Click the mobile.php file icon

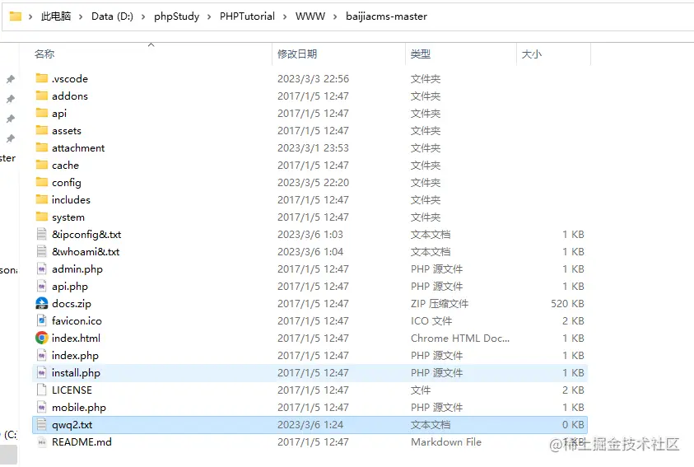coord(42,407)
